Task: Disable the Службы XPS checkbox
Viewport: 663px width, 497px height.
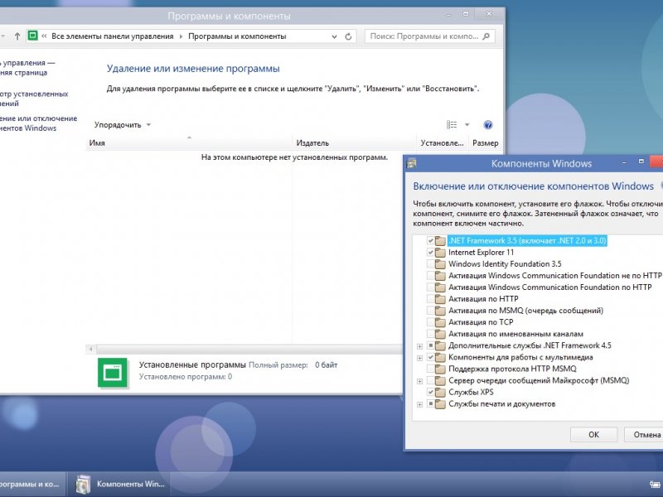Action: point(430,392)
